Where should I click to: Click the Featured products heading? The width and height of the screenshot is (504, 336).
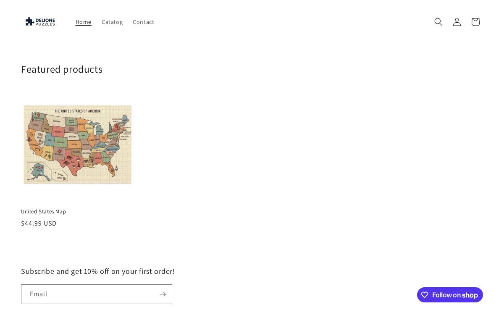click(x=62, y=69)
